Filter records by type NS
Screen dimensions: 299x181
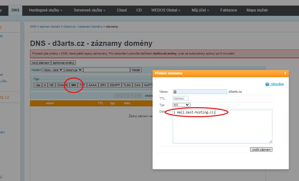[x=51, y=85]
